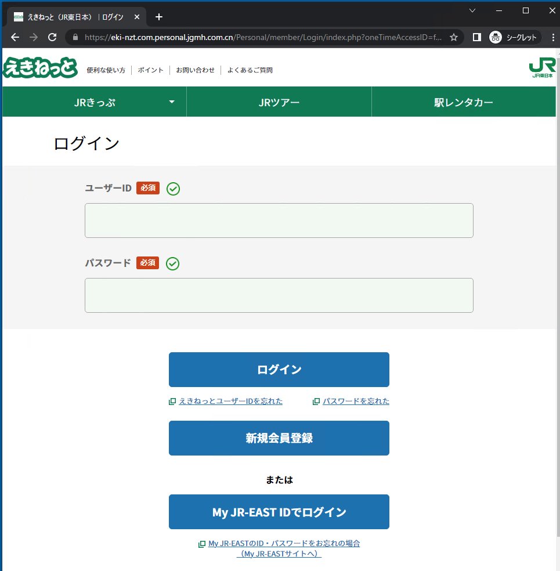Viewport: 560px width, 571px height.
Task: Click パスワードを忘れた link
Action: pos(356,402)
